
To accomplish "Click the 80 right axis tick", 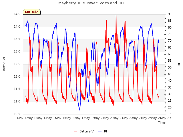I will click(x=170, y=27).
